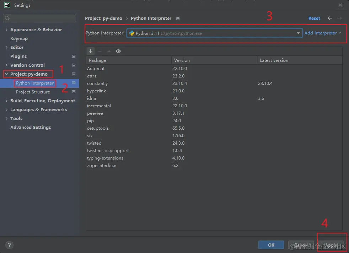Open Appearance & Behavior settings label

[x=36, y=29]
